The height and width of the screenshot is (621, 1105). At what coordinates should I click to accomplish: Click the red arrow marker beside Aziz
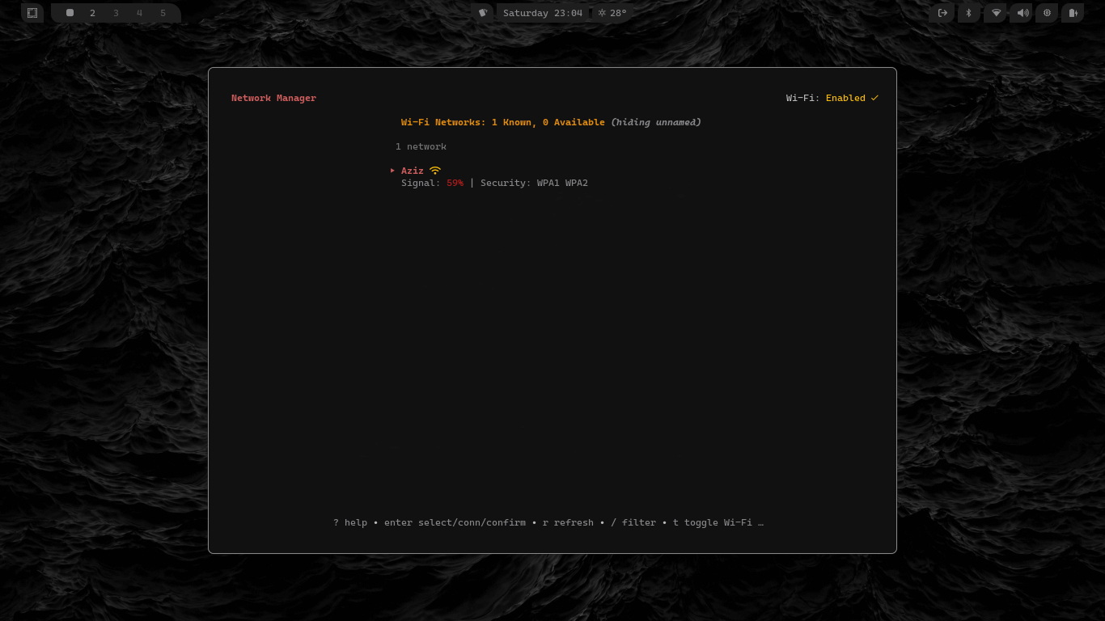pyautogui.click(x=392, y=171)
